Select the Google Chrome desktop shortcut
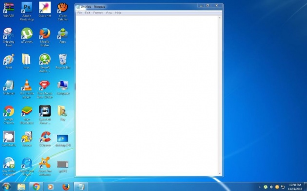This screenshot has width=307, height=191. (x=9, y=115)
